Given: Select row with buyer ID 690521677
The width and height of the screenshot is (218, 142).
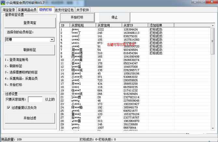Looking at the screenshot, I should [135, 111].
